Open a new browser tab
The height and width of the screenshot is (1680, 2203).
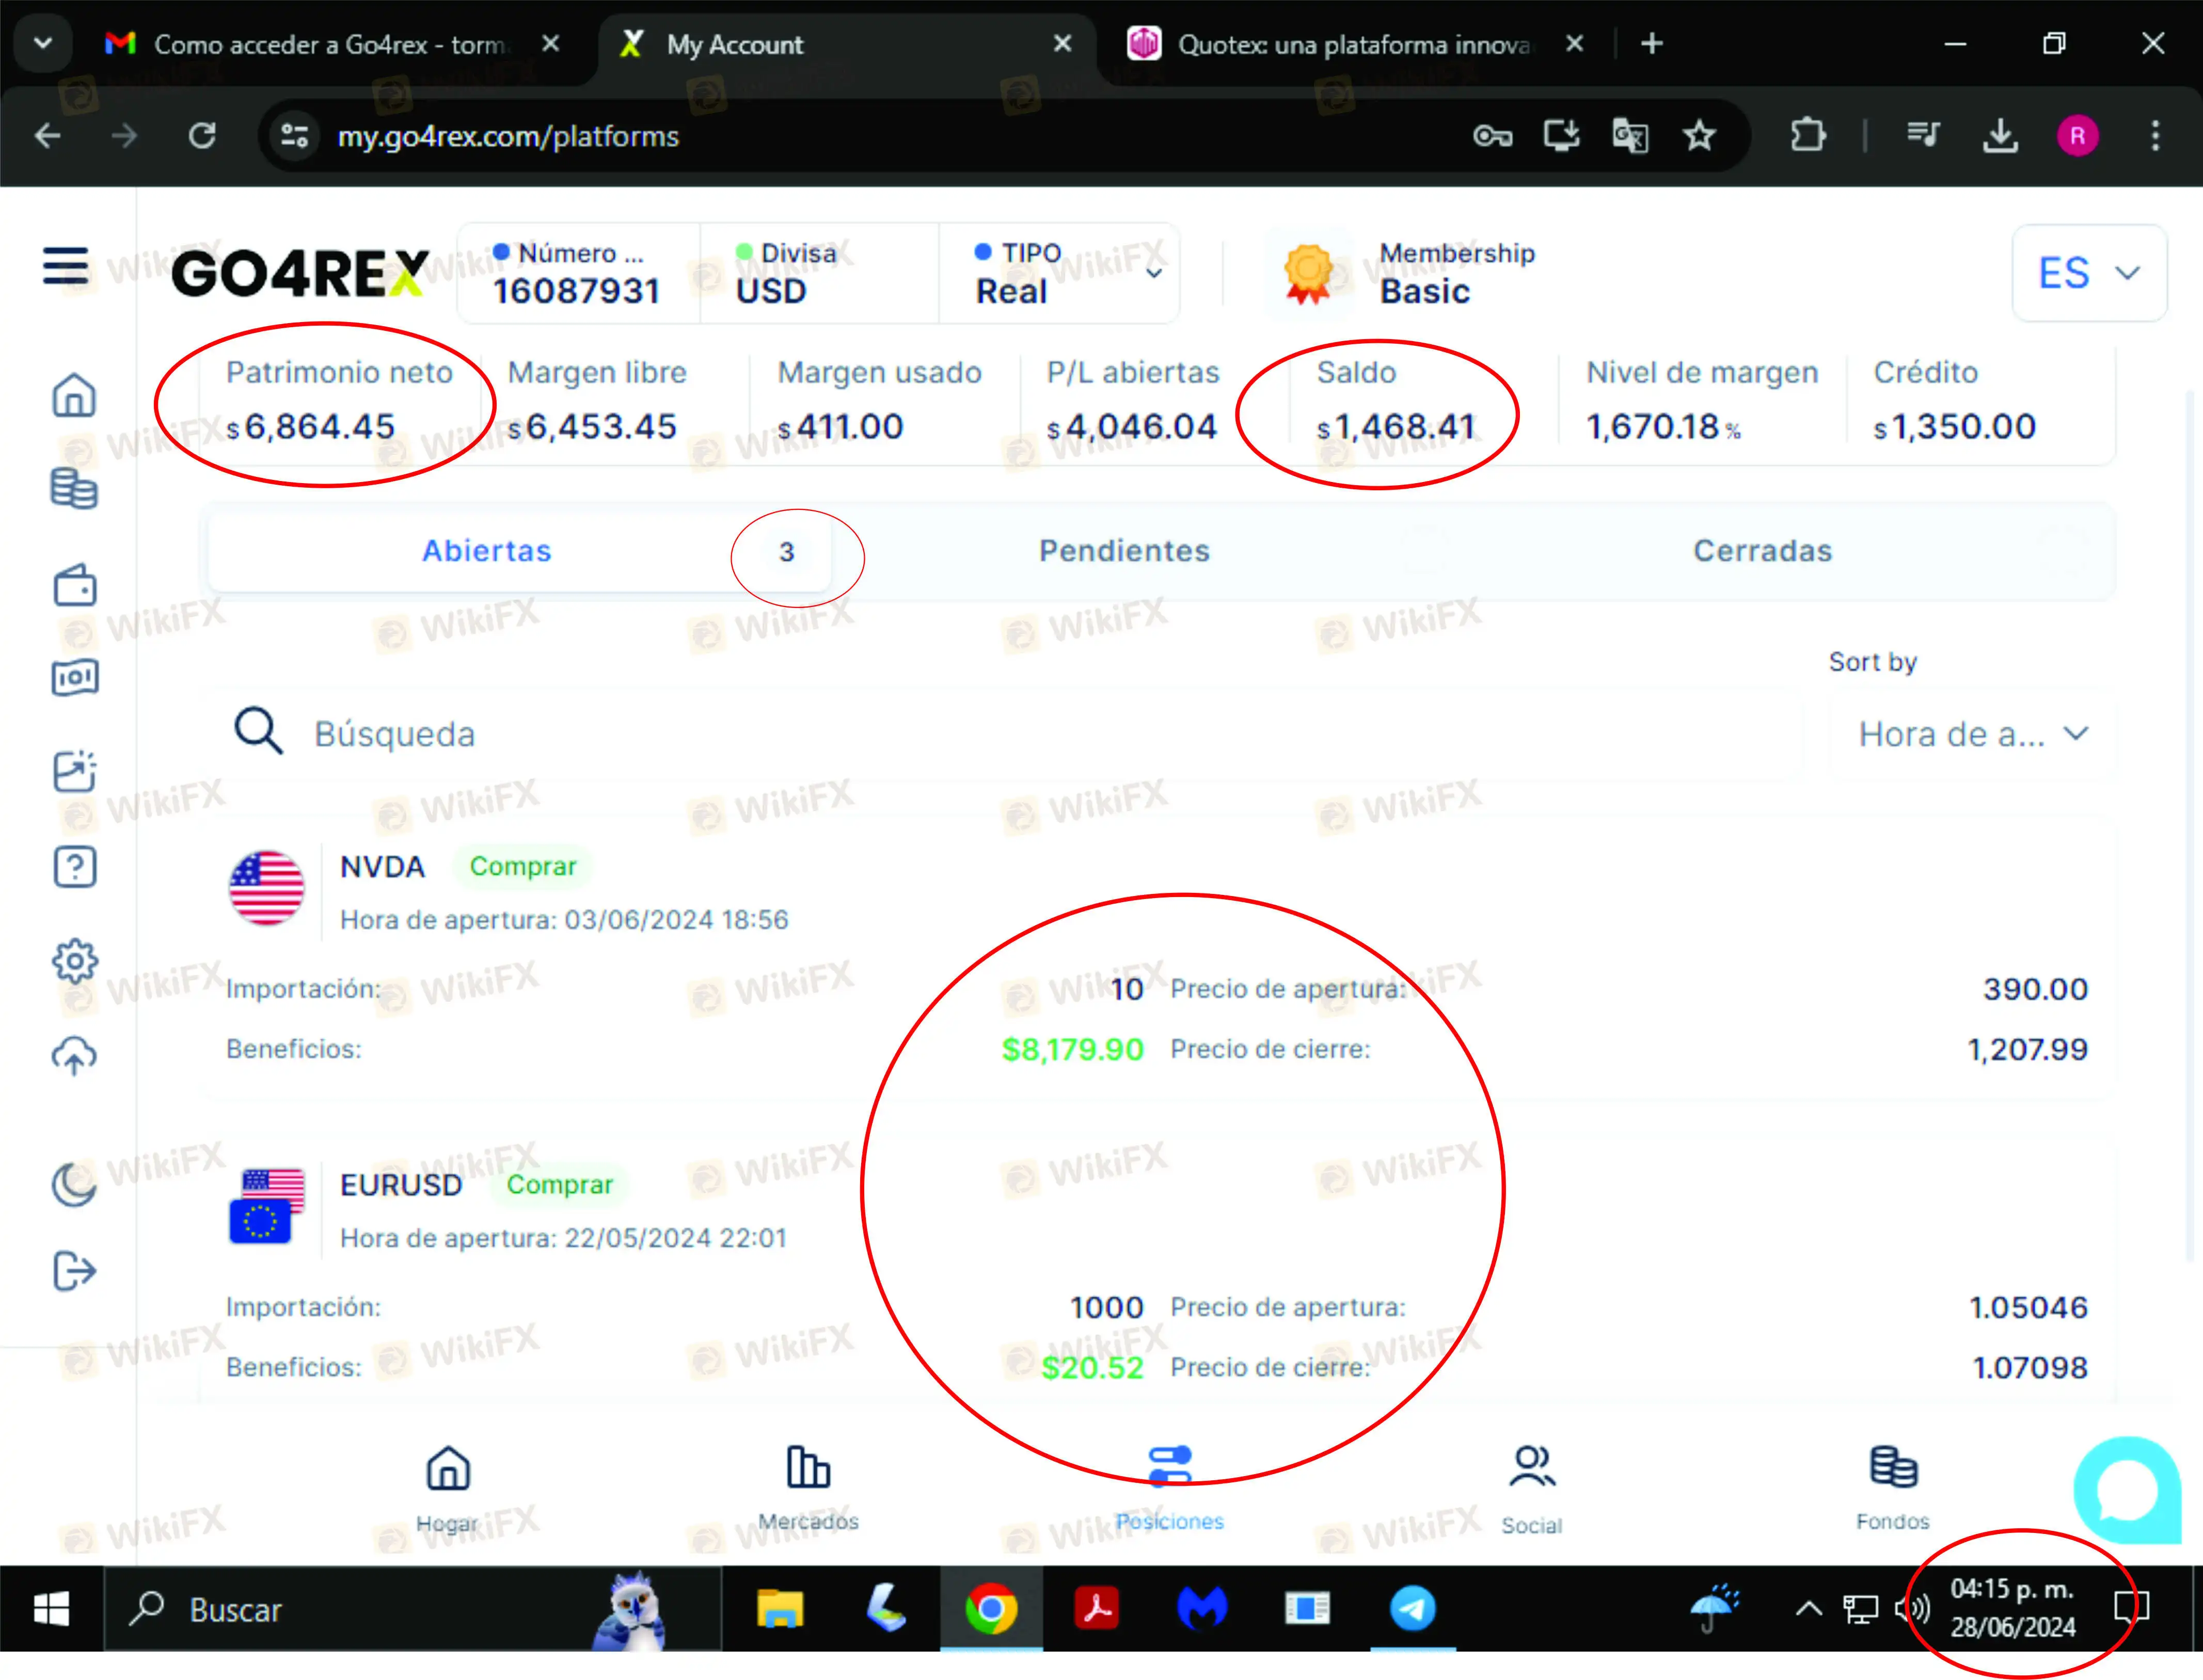point(1653,44)
